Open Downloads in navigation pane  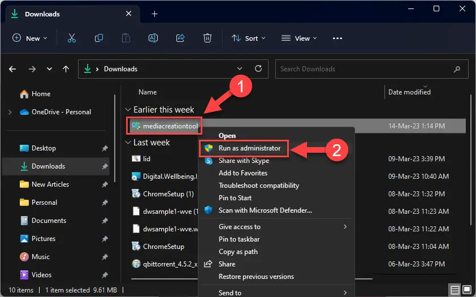(56, 166)
